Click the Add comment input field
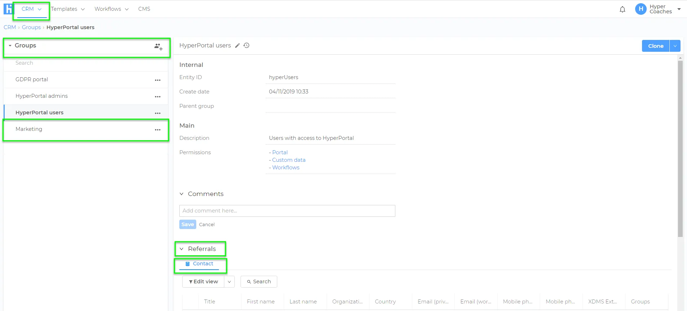This screenshot has width=687, height=311. point(287,211)
